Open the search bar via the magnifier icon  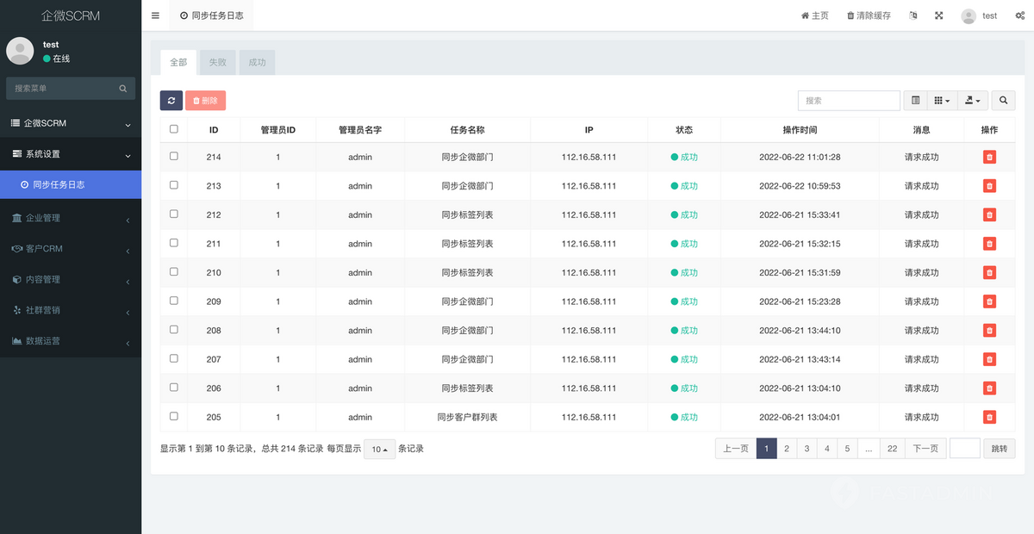pos(1002,100)
